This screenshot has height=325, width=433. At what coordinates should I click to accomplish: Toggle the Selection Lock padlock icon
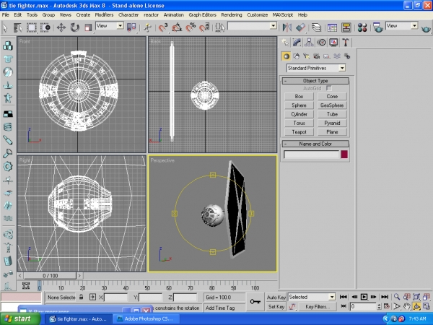coord(81,297)
